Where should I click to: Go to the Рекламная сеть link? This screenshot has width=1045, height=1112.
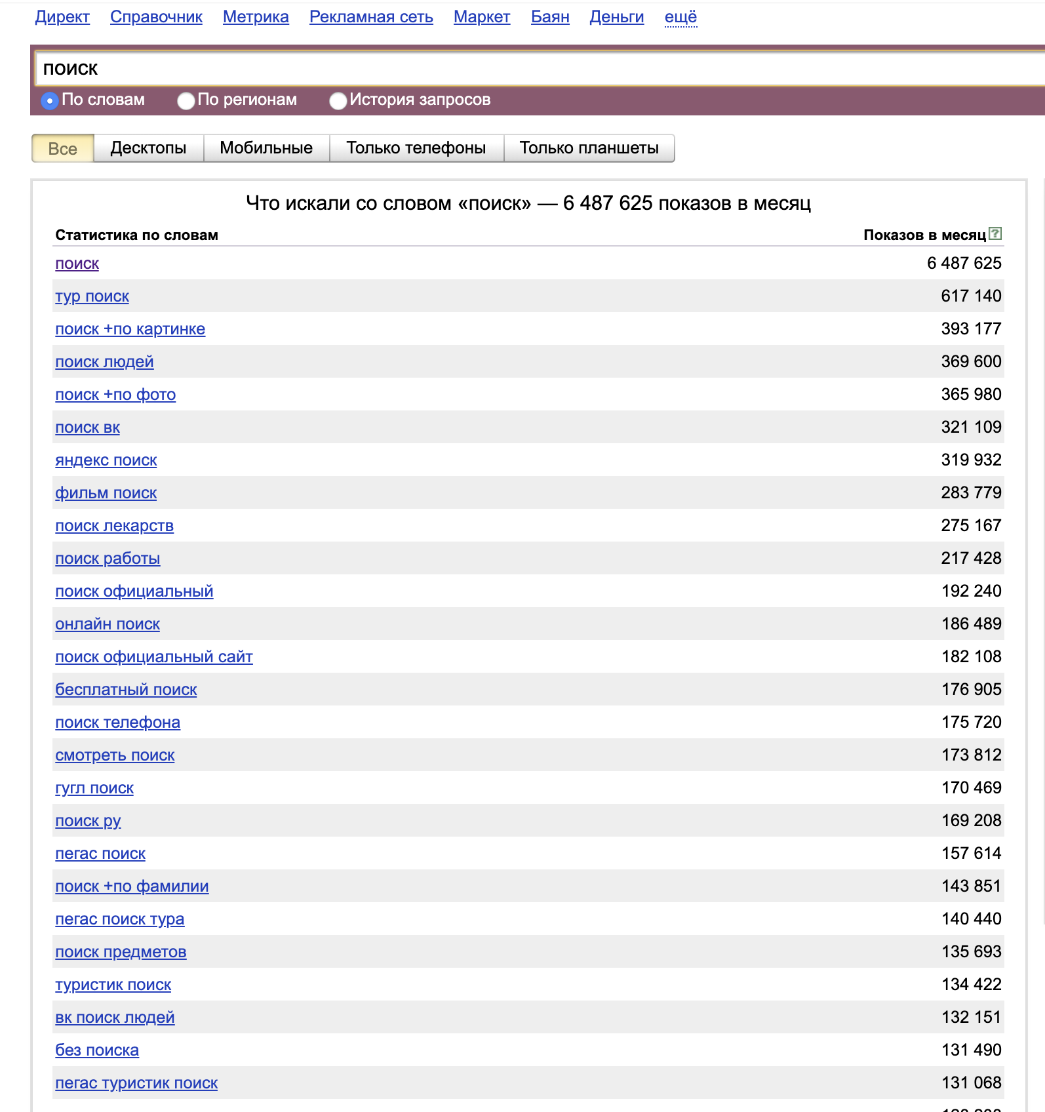coord(371,17)
